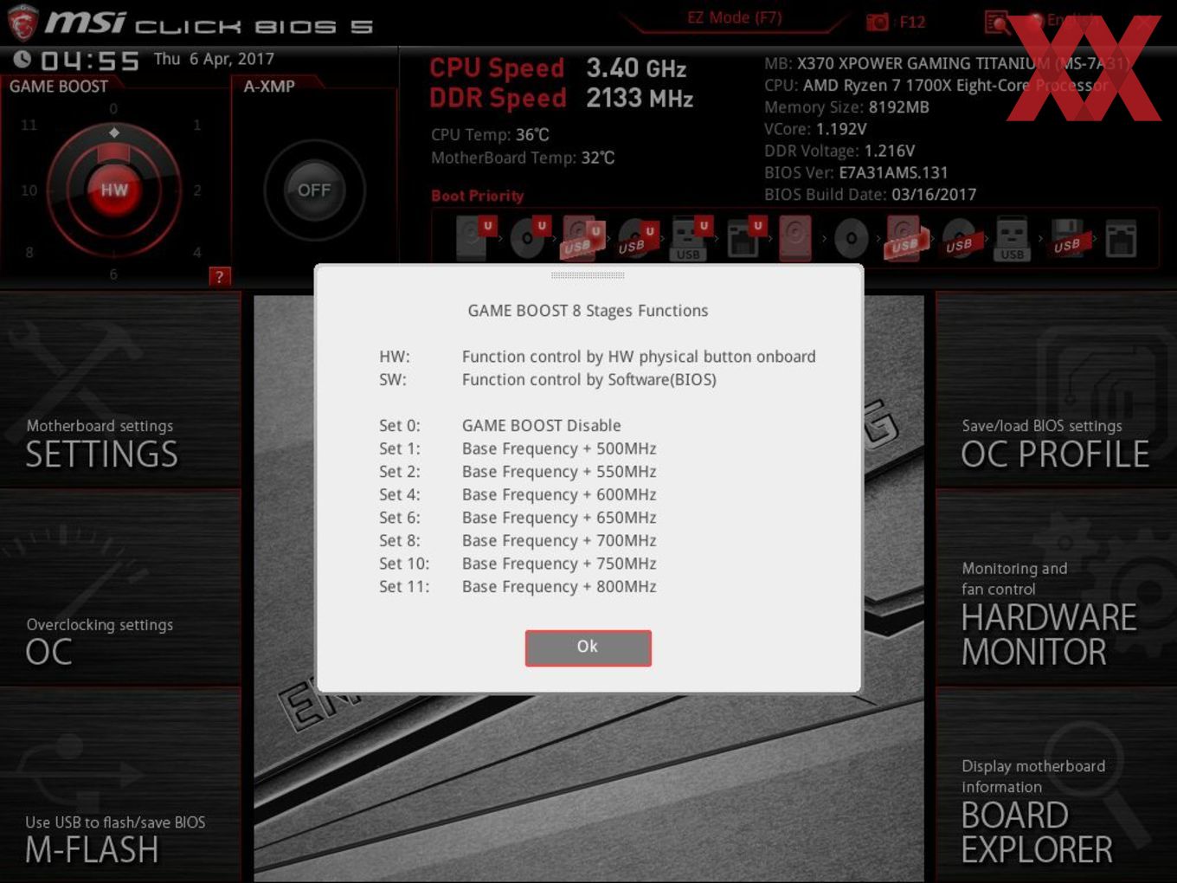Screen dimensions: 1177x883
Task: Click the 'Function control by Software(BIOS)' line
Action: click(589, 379)
